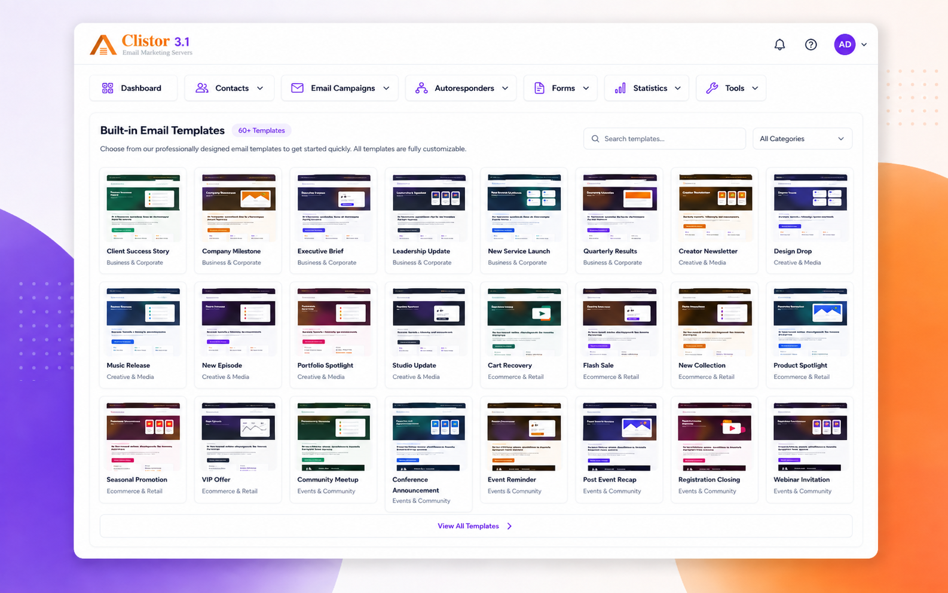This screenshot has width=948, height=593.
Task: Click the New Episode template title
Action: click(222, 365)
